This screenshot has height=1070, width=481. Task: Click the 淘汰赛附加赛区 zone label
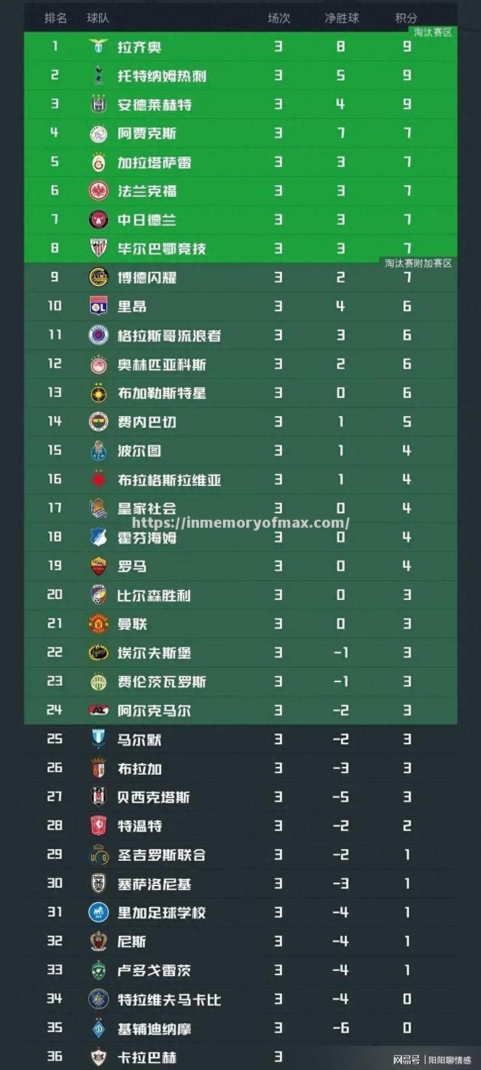coord(418,263)
